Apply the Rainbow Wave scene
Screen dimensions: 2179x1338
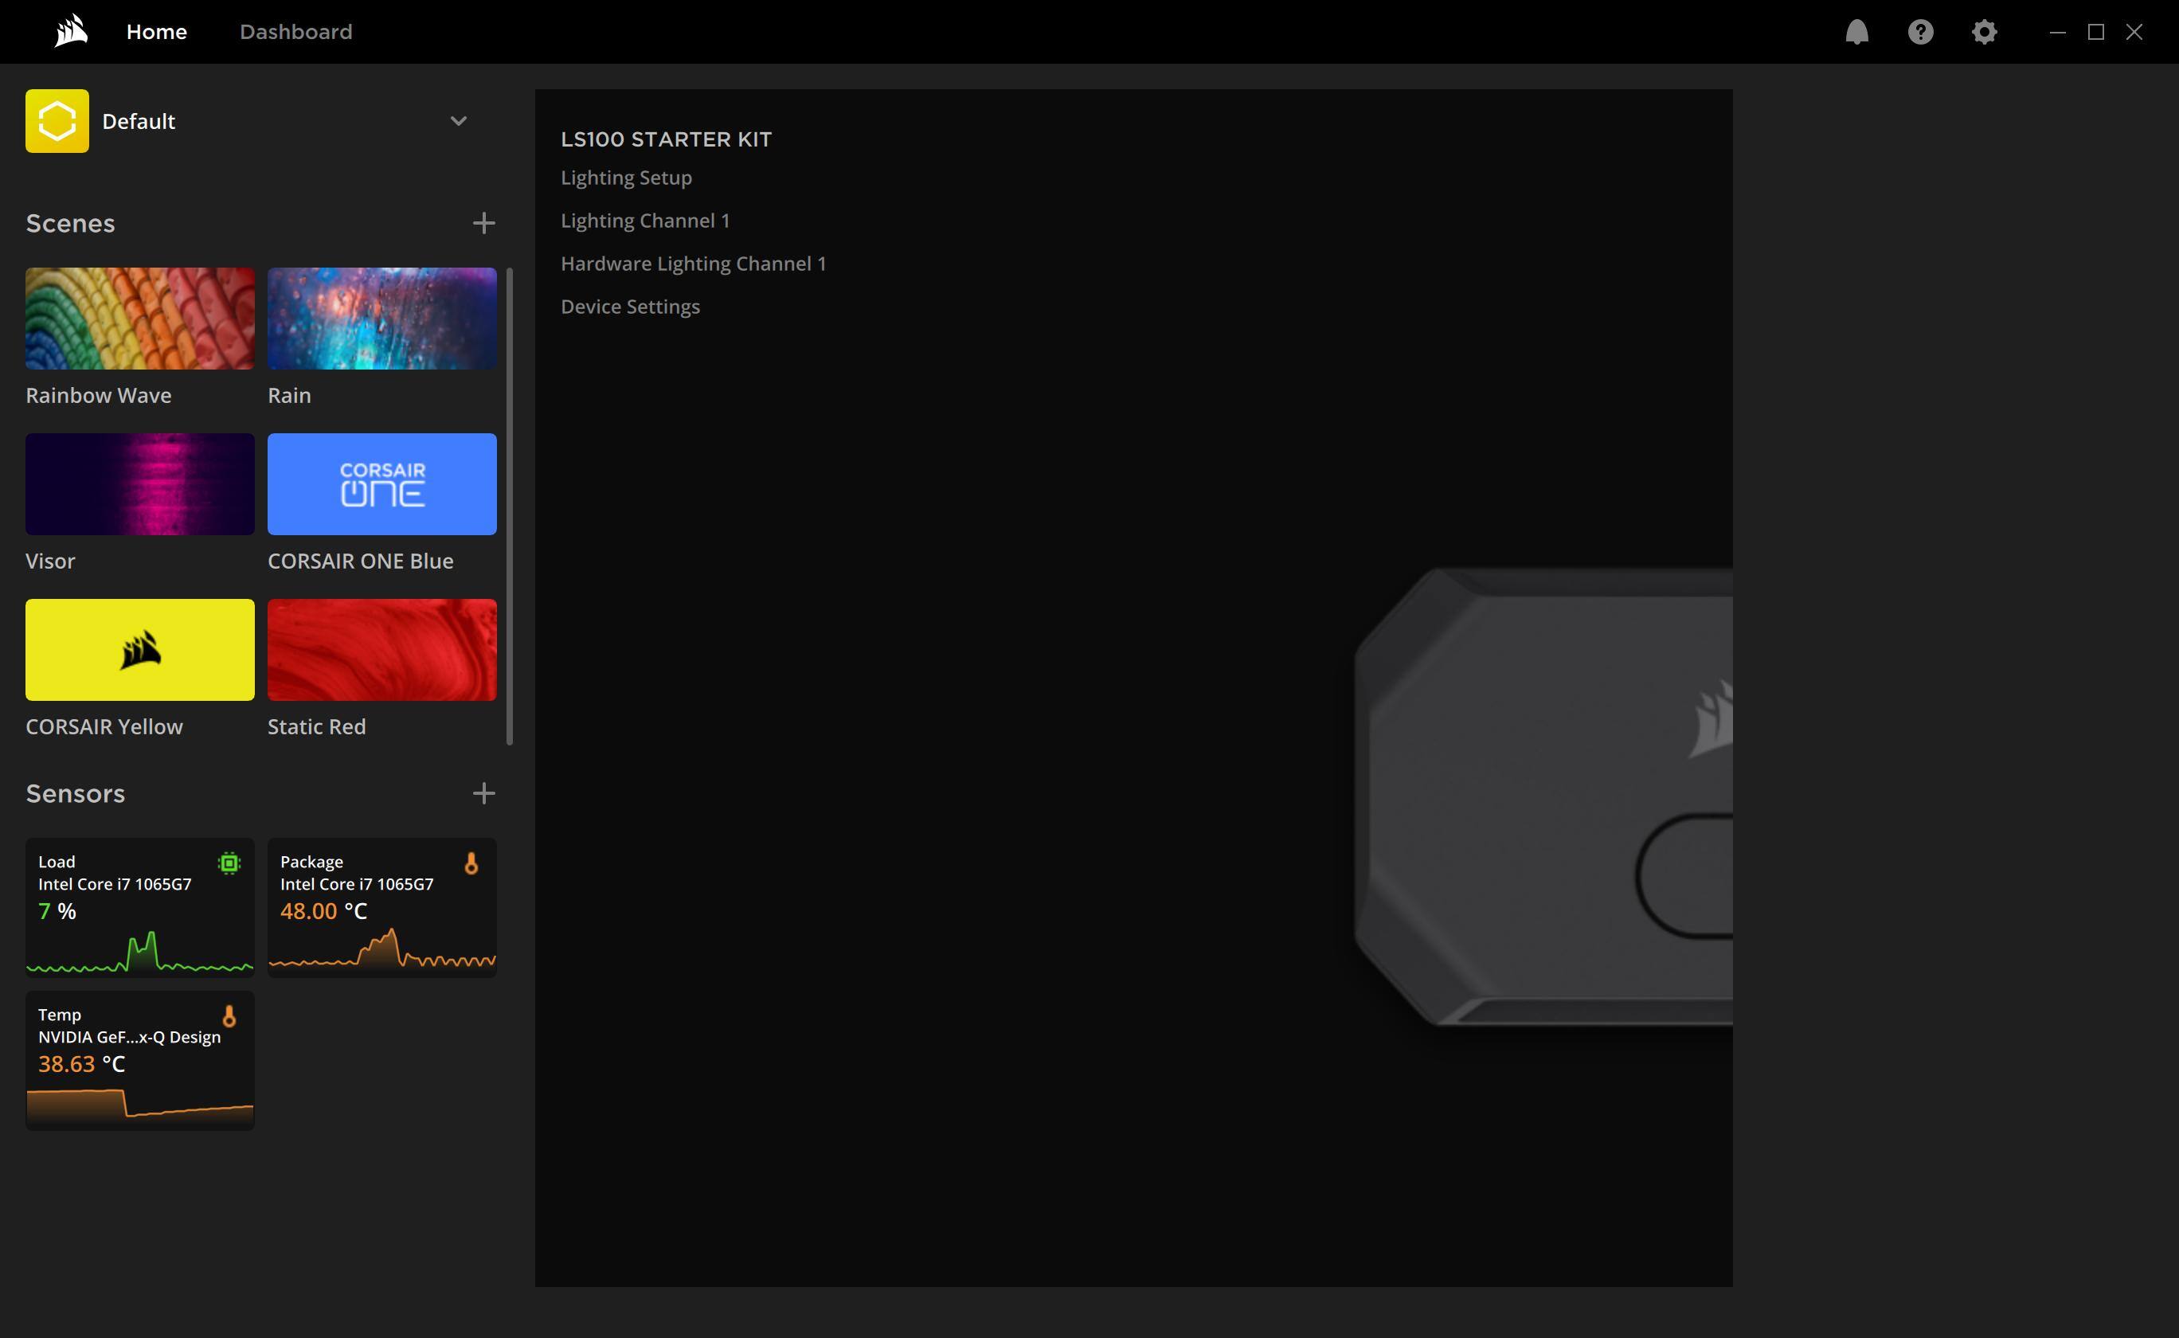tap(140, 319)
